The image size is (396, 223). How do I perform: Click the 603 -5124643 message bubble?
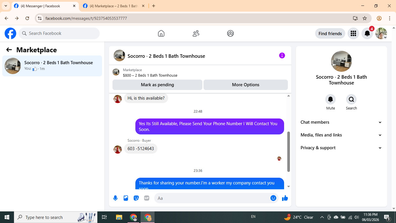pos(141,149)
